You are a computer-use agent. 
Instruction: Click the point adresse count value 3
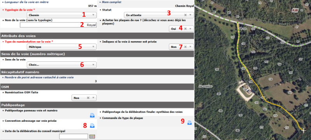point(96,81)
